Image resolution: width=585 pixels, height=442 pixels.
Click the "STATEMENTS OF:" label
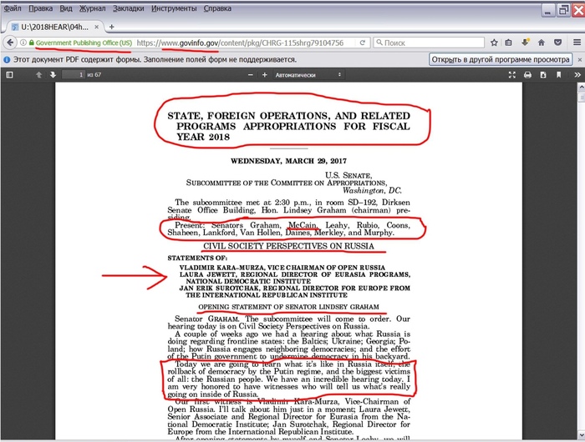[x=197, y=258]
